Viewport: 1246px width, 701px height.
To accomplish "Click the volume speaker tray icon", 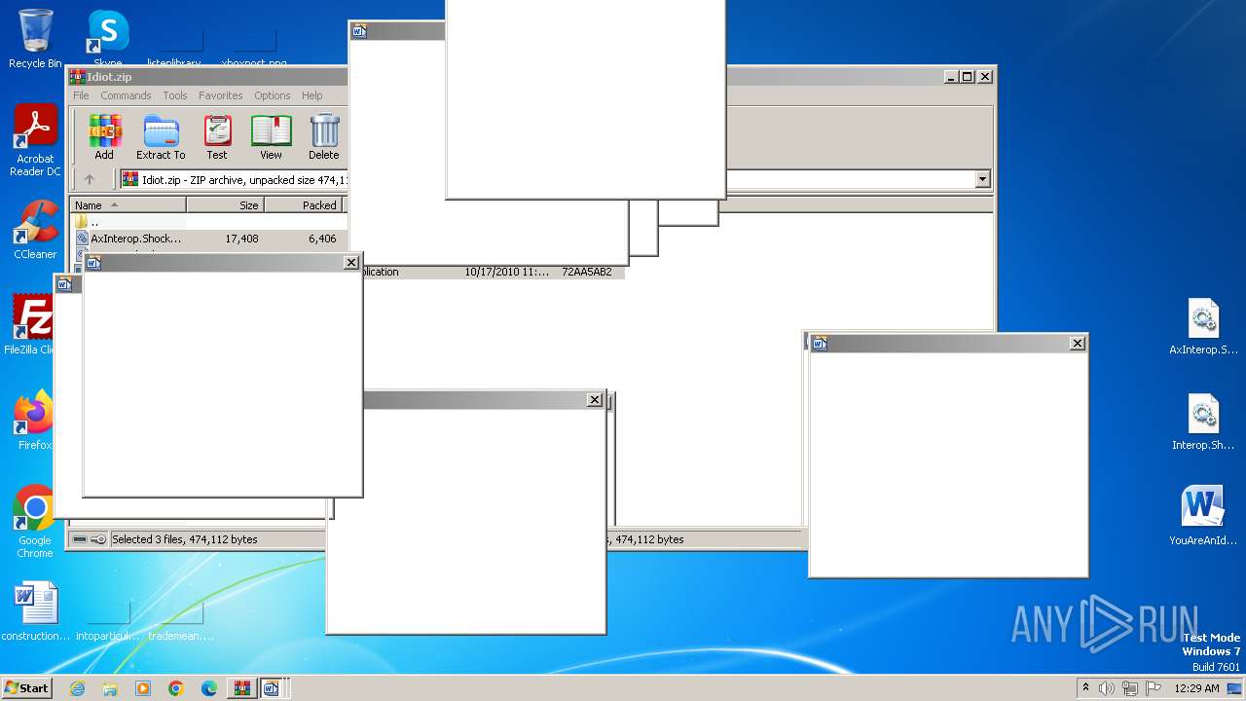I will coord(1107,688).
